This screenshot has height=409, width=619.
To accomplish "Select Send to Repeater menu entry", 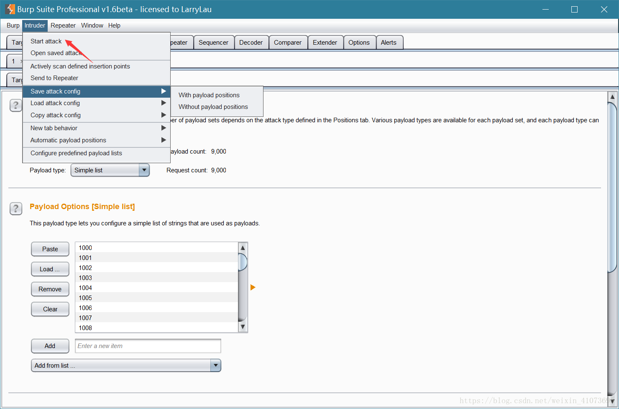I will pyautogui.click(x=96, y=78).
